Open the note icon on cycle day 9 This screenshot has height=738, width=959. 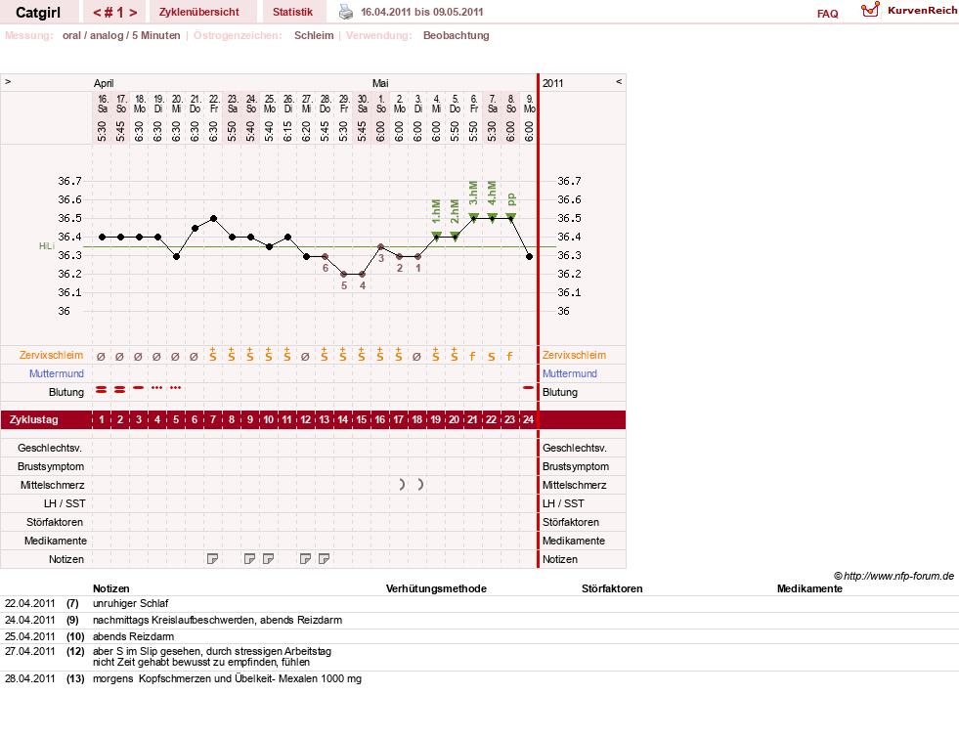point(249,559)
